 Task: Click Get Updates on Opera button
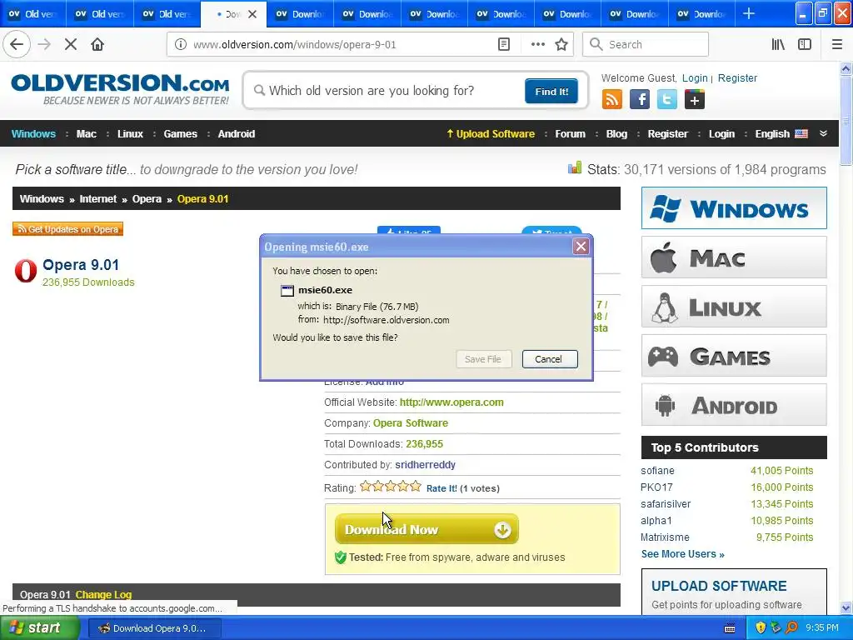pyautogui.click(x=68, y=229)
